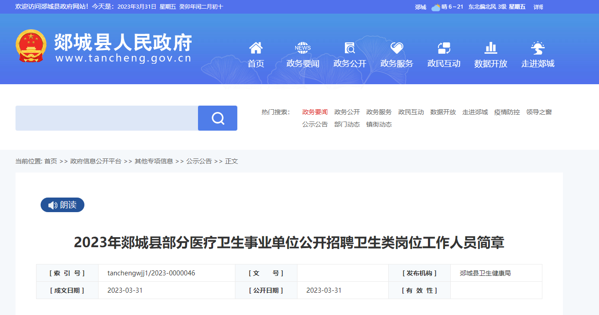Select 疫情防控 in hot searches
Viewport: 599px width, 315px height.
click(x=507, y=112)
